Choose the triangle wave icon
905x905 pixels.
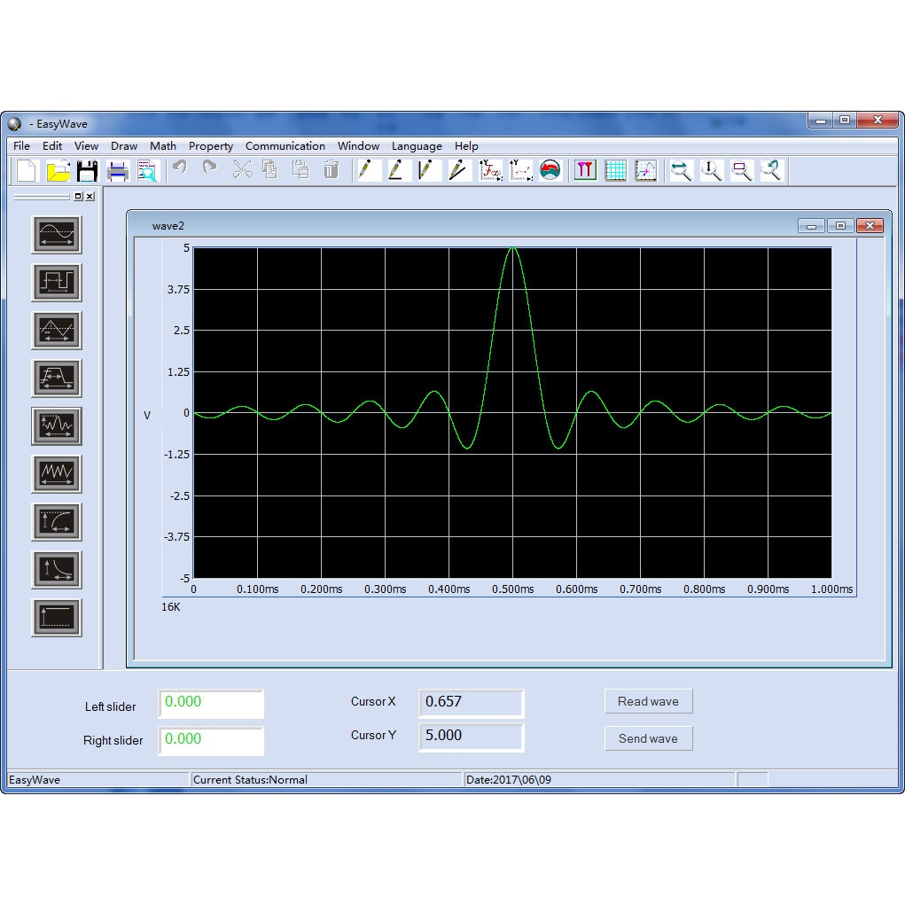[57, 331]
